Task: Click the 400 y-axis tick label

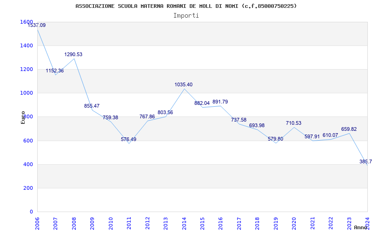Action: [x=28, y=164]
